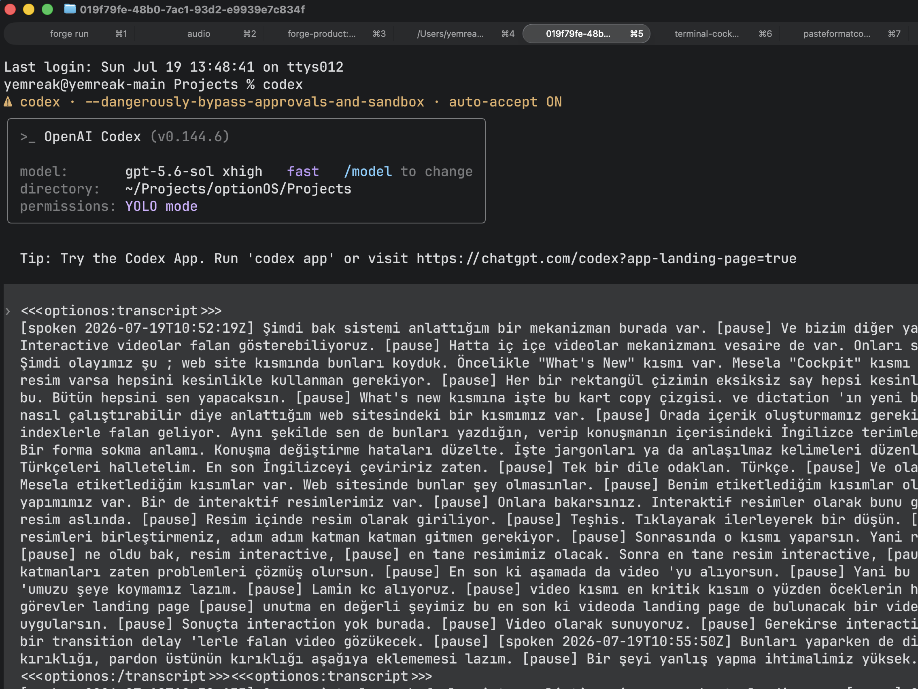Click the window title '019f79fe-48b0-7ac1-93d2-e9939e7c834f'
918x689 pixels.
point(192,9)
